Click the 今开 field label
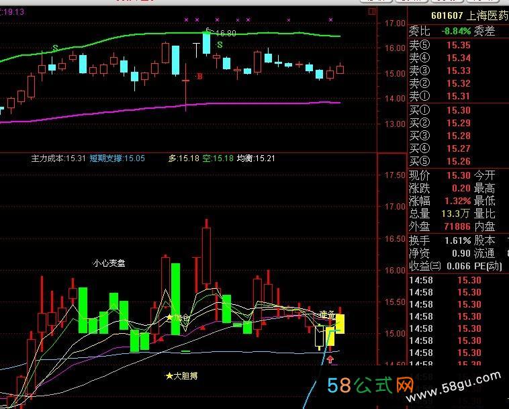Screen dimensions: 509x409 (x=484, y=175)
